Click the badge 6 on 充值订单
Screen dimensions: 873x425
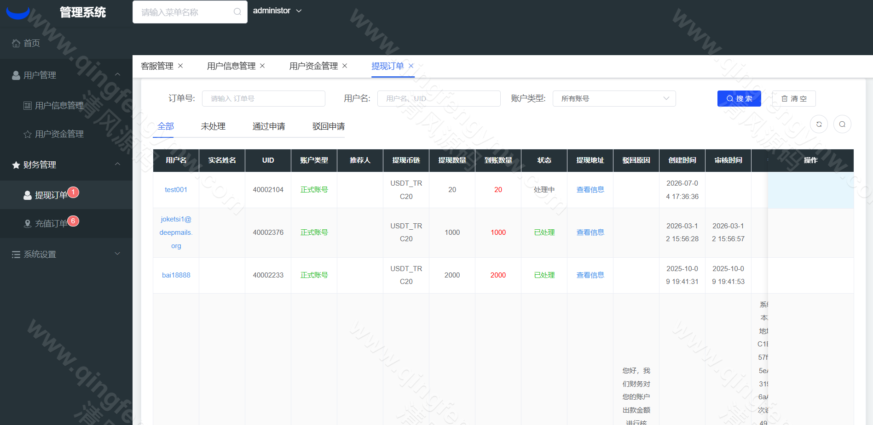click(73, 221)
